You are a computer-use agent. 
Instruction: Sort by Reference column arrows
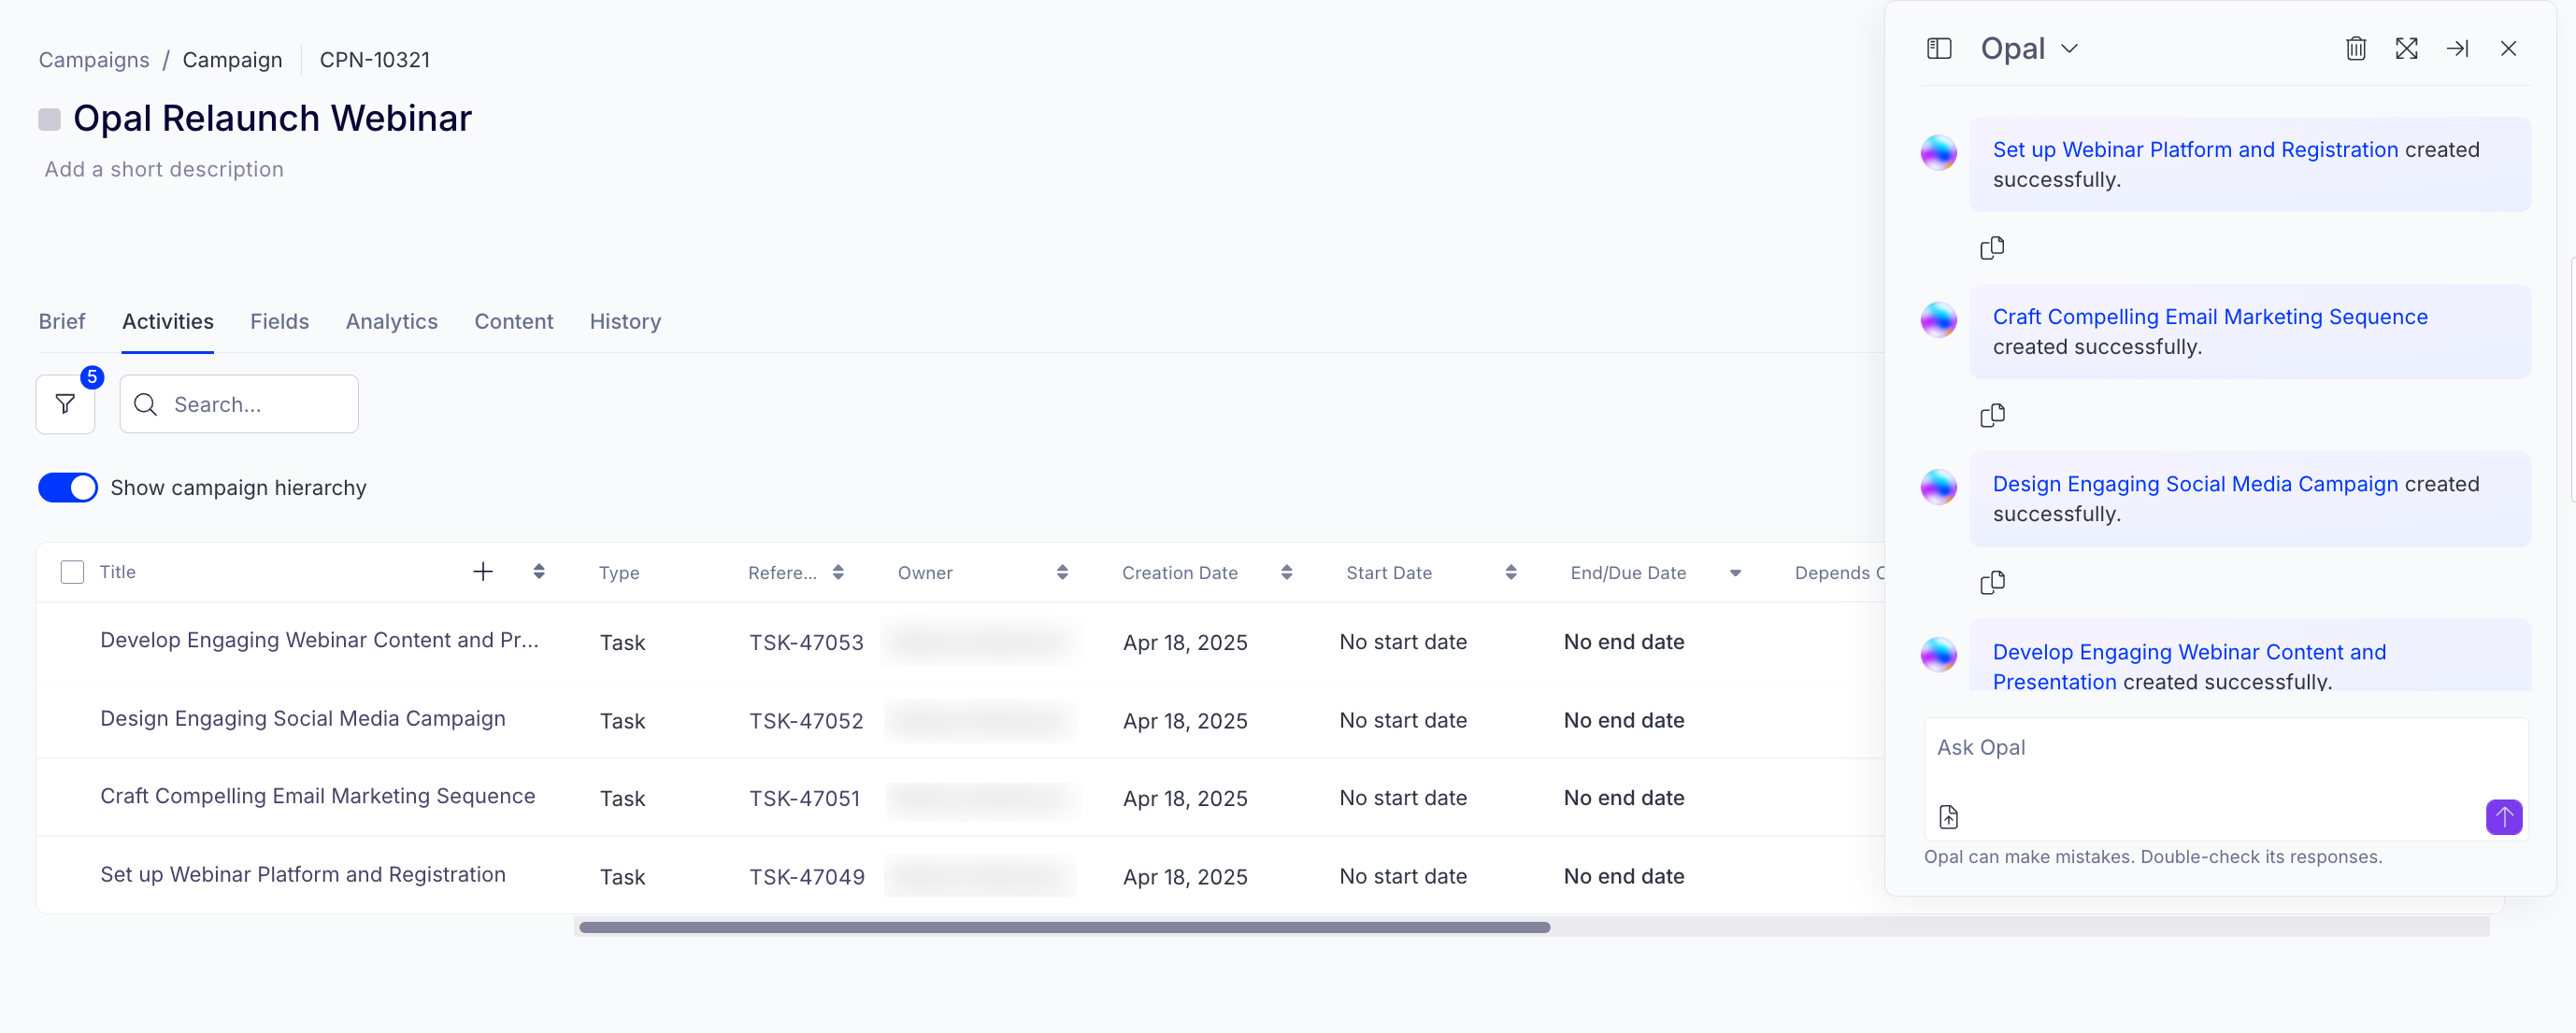pyautogui.click(x=838, y=573)
